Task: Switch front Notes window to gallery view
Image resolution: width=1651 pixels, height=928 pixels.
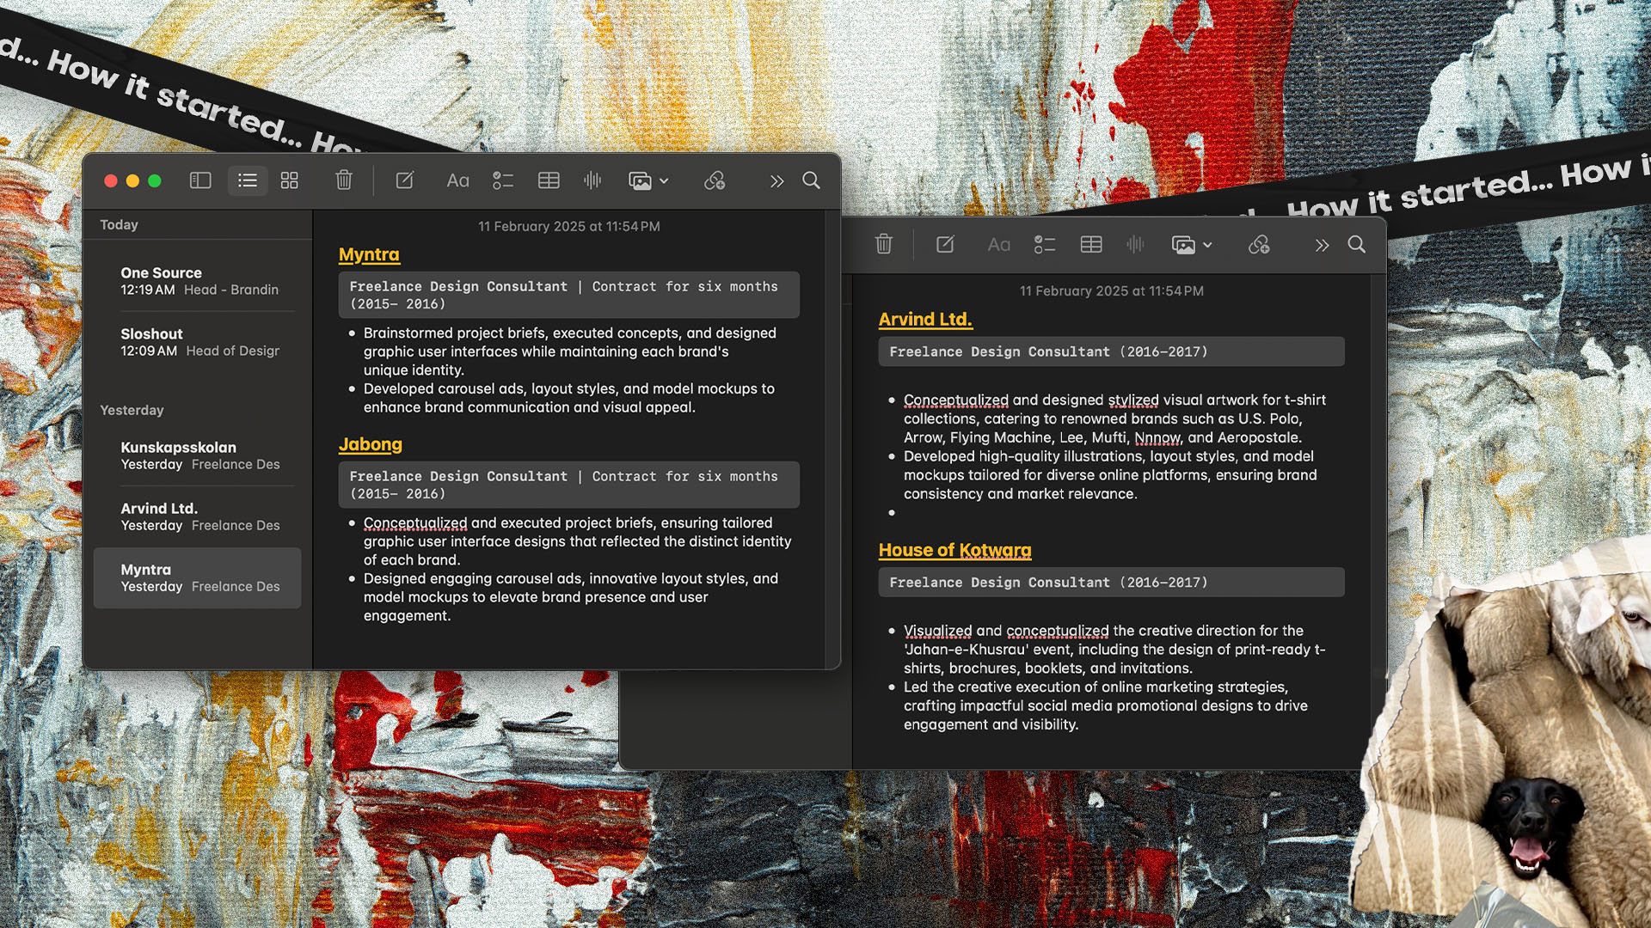Action: coord(290,180)
